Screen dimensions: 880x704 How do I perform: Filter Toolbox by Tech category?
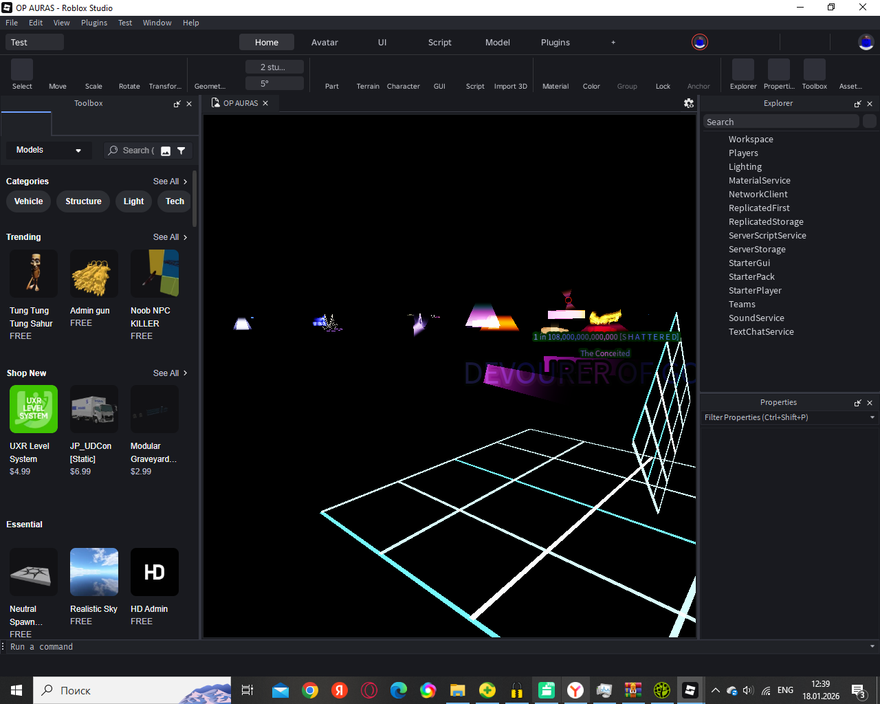(x=175, y=201)
